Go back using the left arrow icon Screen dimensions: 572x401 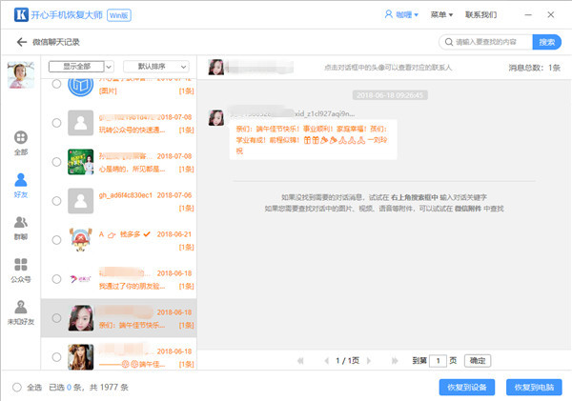click(22, 42)
